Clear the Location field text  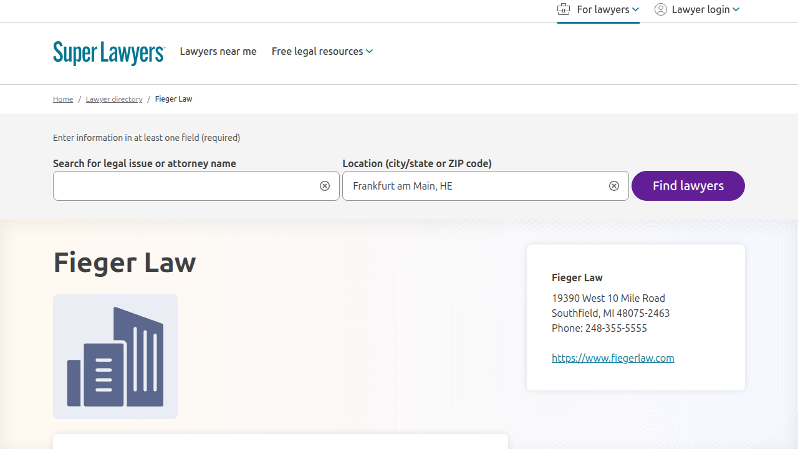point(614,186)
